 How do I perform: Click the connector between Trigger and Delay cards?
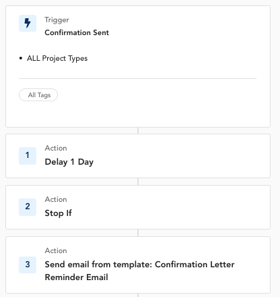tap(138, 131)
